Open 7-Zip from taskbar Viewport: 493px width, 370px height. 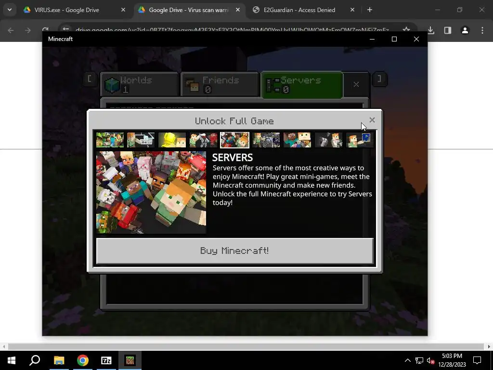pos(106,360)
